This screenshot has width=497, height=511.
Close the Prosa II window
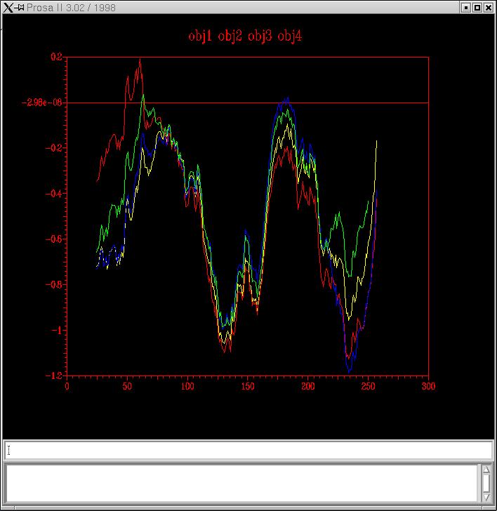[489, 8]
